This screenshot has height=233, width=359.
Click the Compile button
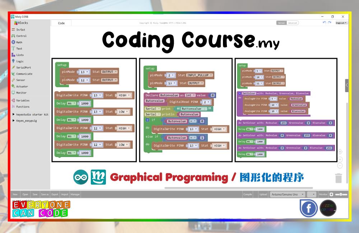pyautogui.click(x=247, y=194)
